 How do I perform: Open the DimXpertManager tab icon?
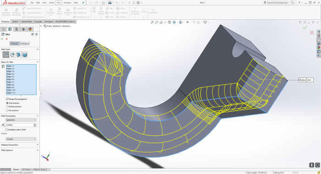(23, 29)
